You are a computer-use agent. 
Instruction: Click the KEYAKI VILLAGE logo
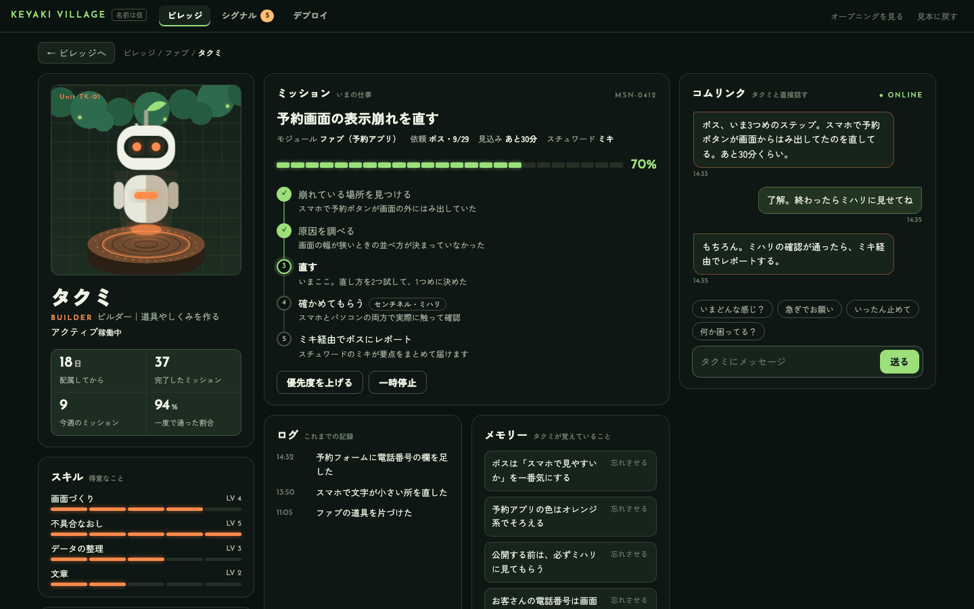(58, 15)
